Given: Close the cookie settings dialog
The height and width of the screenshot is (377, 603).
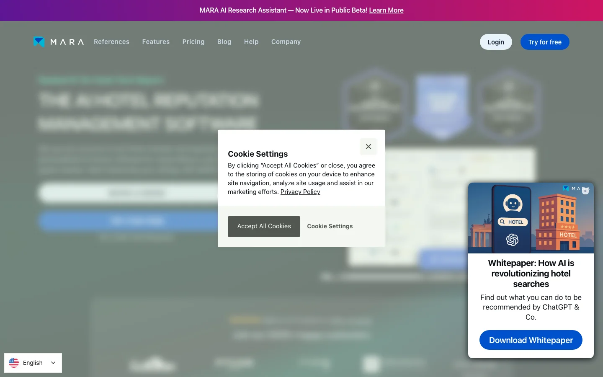Looking at the screenshot, I should coord(368,147).
